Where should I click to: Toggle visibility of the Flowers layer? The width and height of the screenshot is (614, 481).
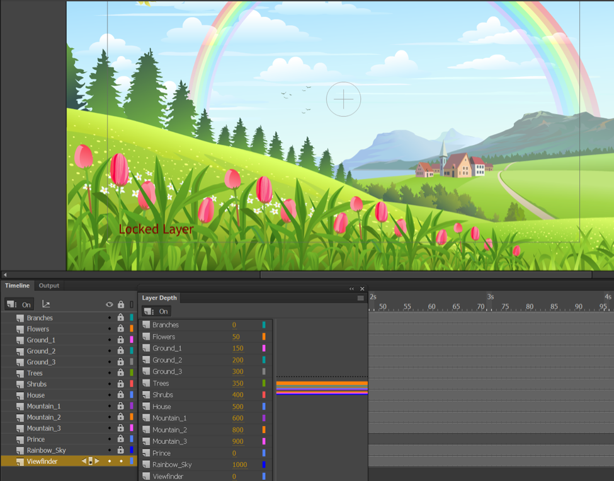tap(109, 329)
